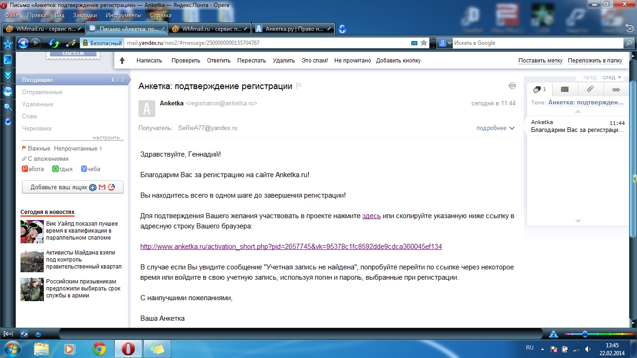Click the search magnifier button in Google field
The image size is (637, 358).
629,43
